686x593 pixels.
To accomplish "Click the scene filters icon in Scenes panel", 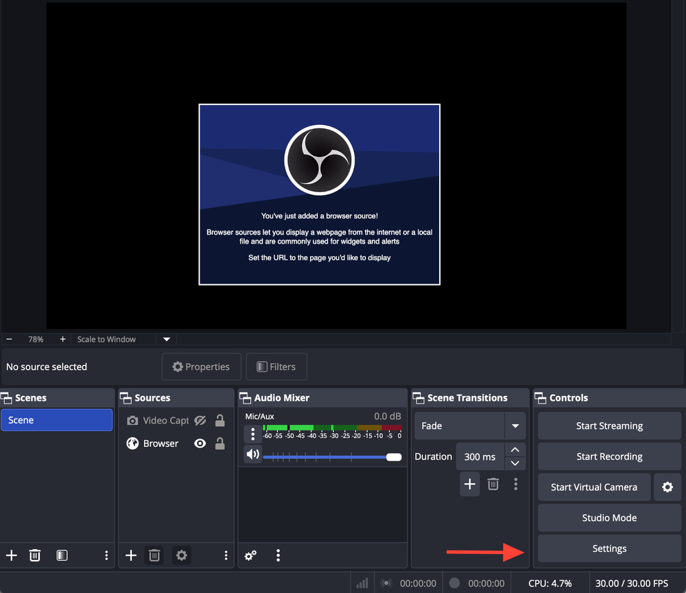I will point(62,555).
